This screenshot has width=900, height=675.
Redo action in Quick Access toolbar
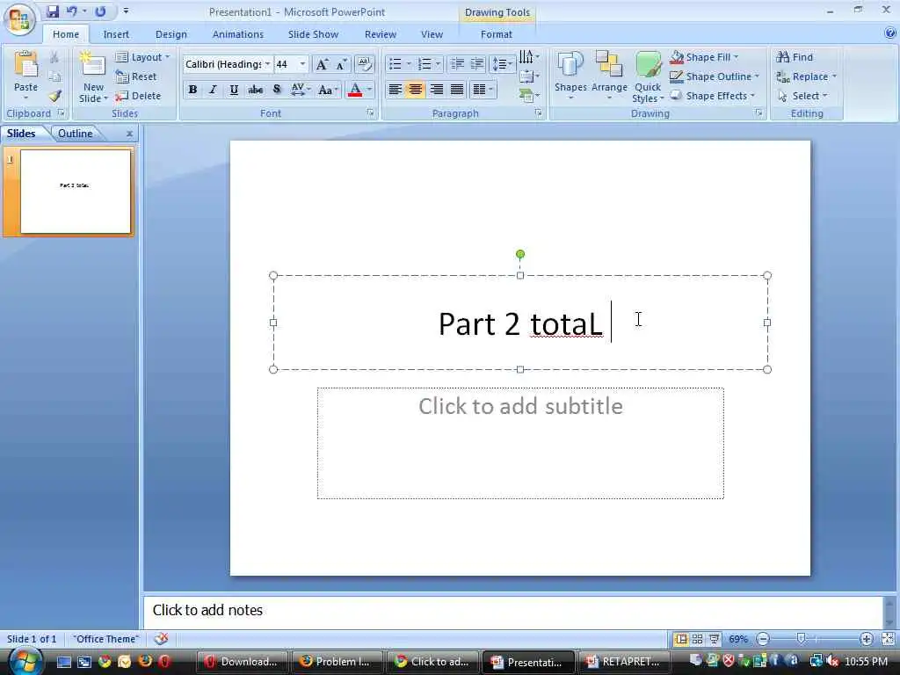coord(100,11)
